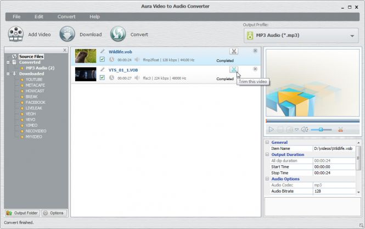The image size is (365, 229).
Task: Open the Output Profile MP3 Audio dropdown
Action: tap(301, 36)
